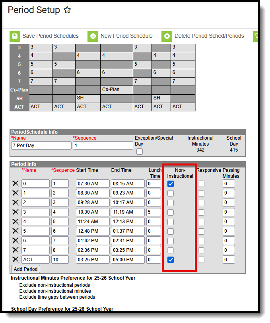Delete the period starting 02:36 PM
Image resolution: width=270 pixels, height=323 pixels.
coord(16,250)
